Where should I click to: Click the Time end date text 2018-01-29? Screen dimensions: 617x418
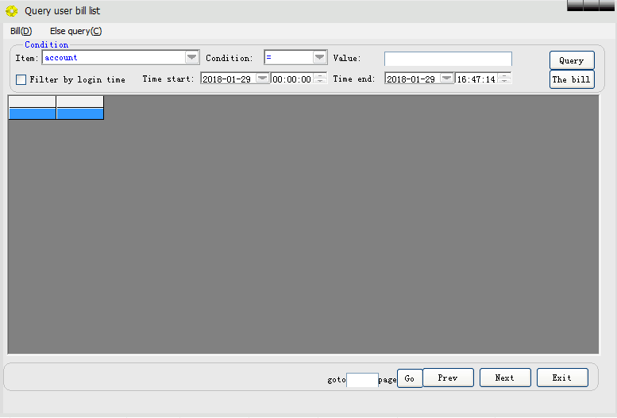(411, 79)
